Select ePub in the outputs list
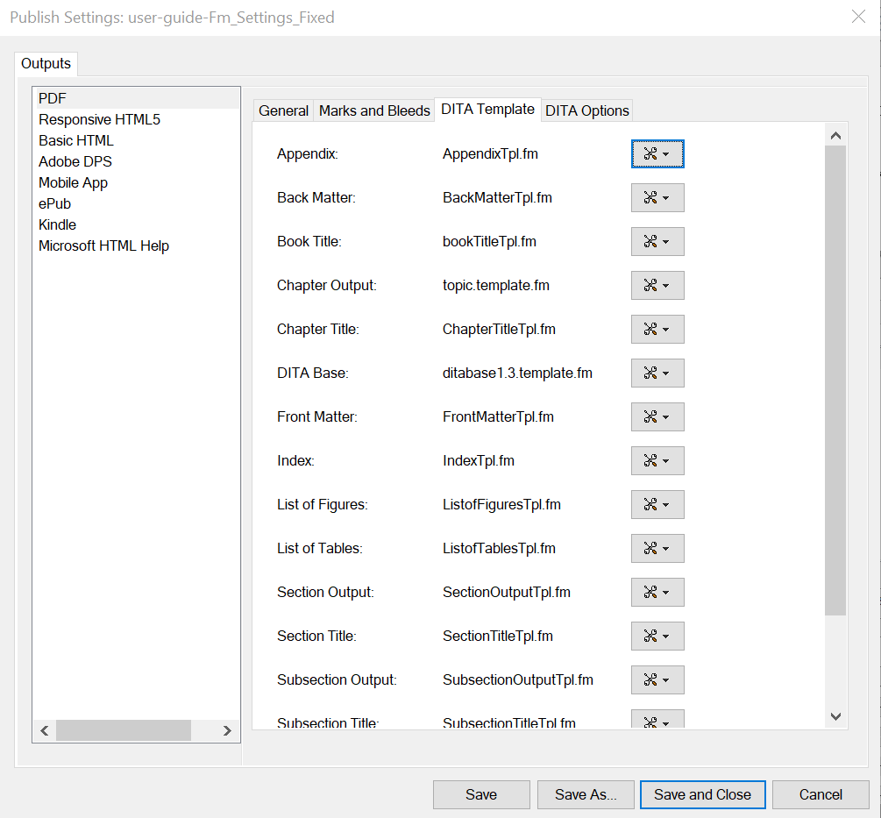 pyautogui.click(x=54, y=203)
